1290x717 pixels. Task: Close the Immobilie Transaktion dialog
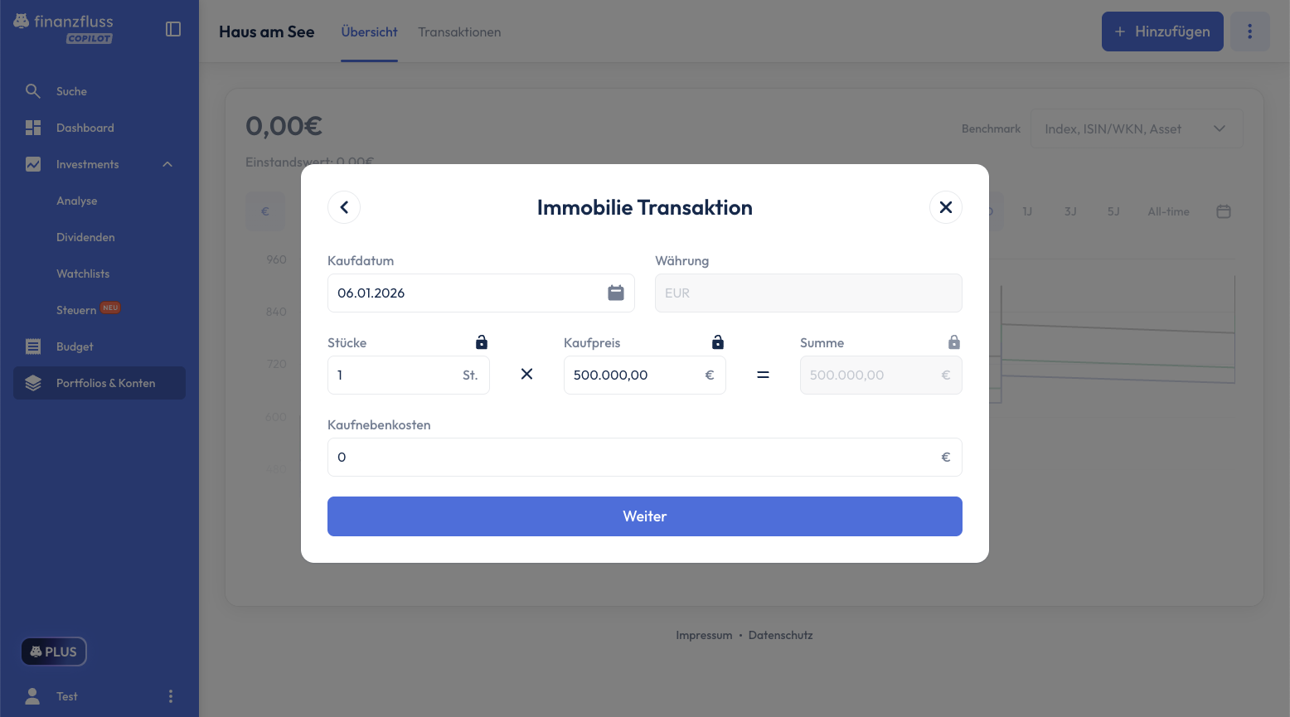pos(945,207)
